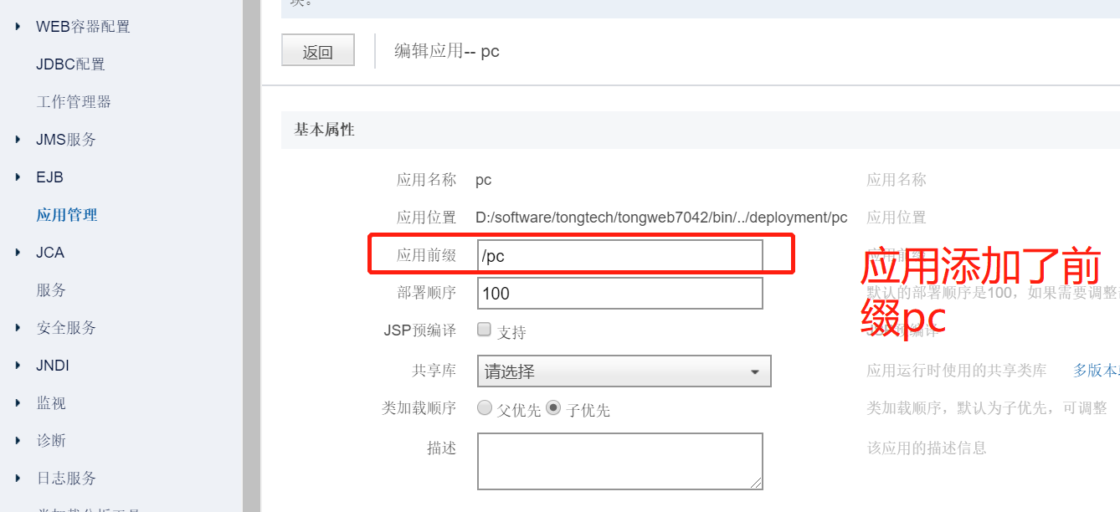Open the 多版本 link on the right
The height and width of the screenshot is (512, 1120).
click(x=1098, y=371)
